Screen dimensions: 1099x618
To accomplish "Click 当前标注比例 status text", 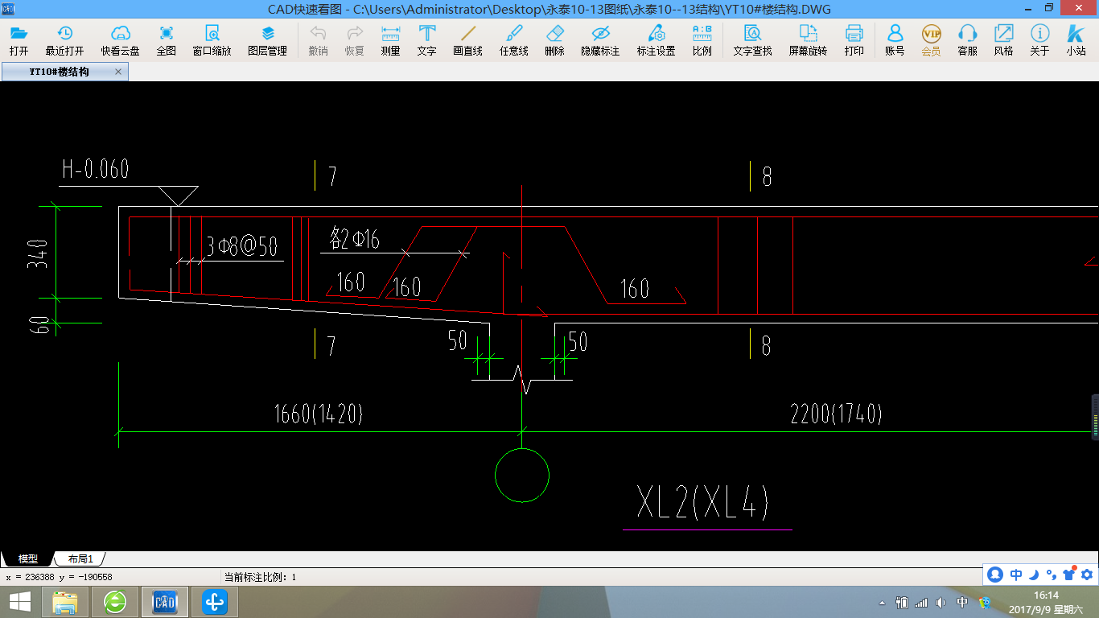I will click(x=260, y=577).
